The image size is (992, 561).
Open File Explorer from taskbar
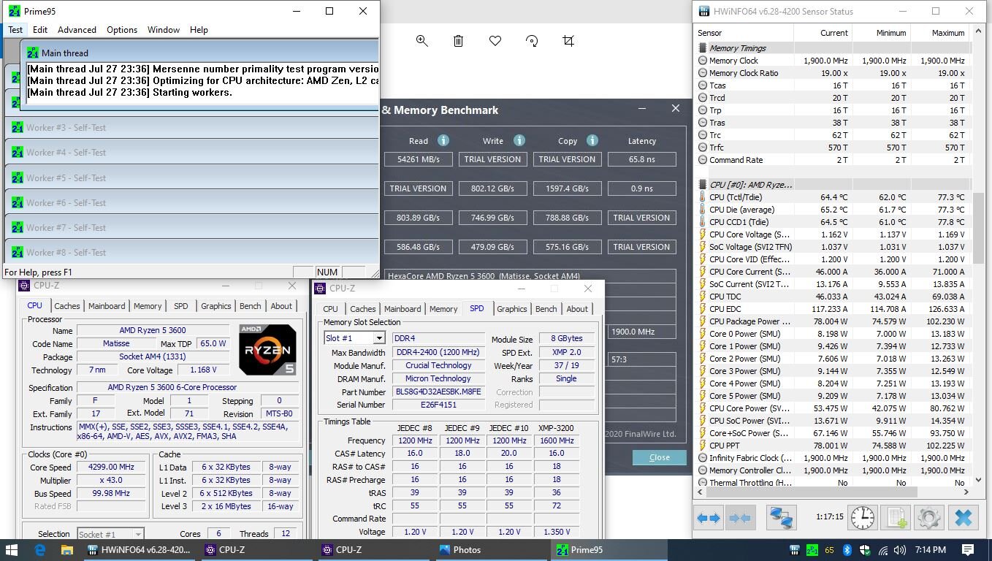coord(66,550)
